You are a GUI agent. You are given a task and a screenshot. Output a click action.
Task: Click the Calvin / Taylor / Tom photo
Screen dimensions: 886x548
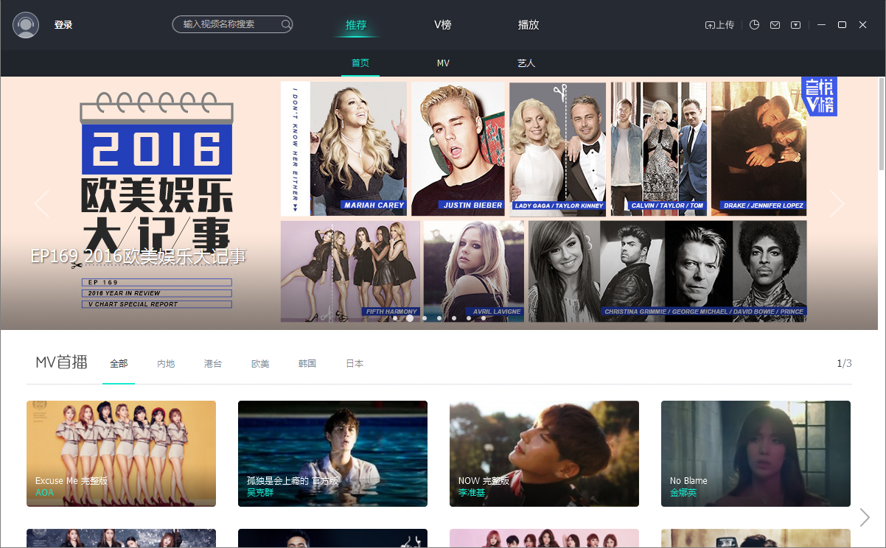tap(658, 148)
